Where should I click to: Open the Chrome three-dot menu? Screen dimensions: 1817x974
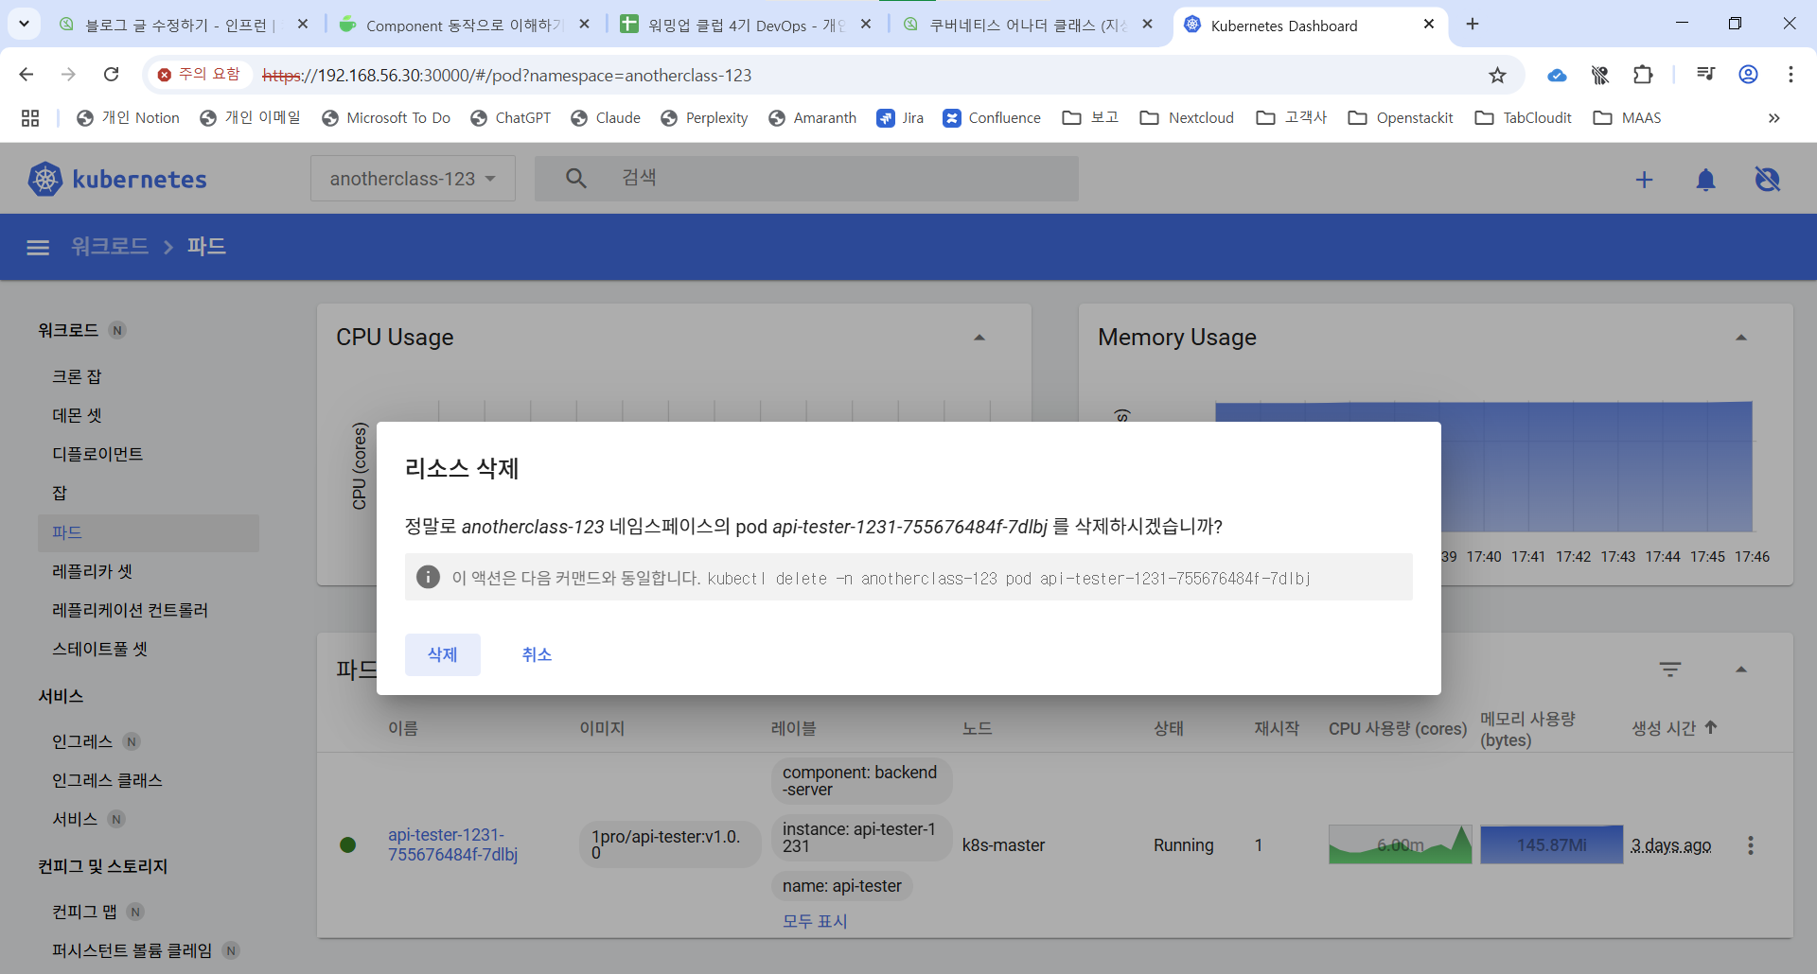point(1791,75)
